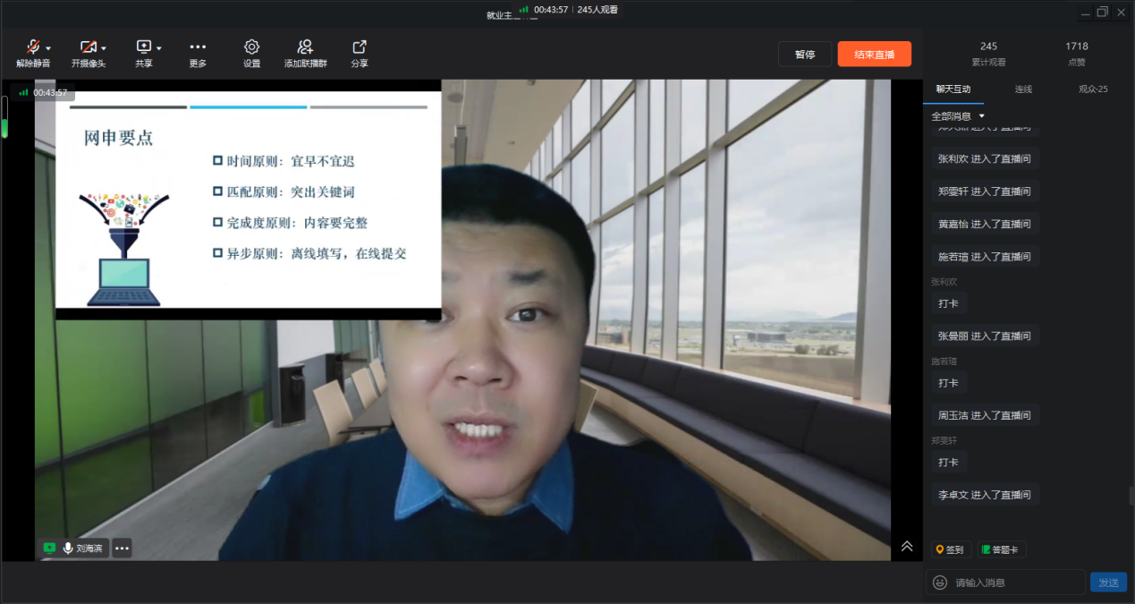Click the screen share (共享) icon
The image size is (1135, 604).
(143, 47)
